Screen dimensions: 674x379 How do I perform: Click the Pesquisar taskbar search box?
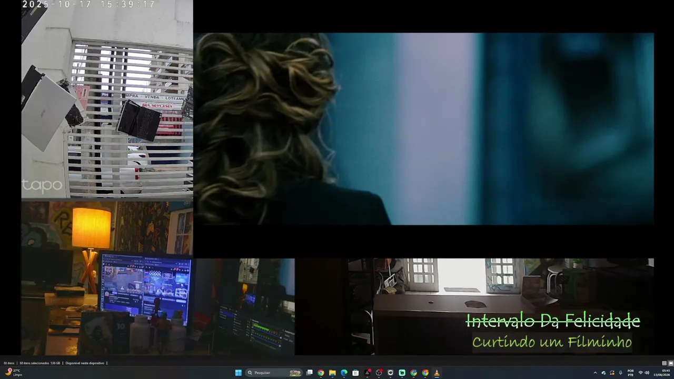(x=274, y=373)
